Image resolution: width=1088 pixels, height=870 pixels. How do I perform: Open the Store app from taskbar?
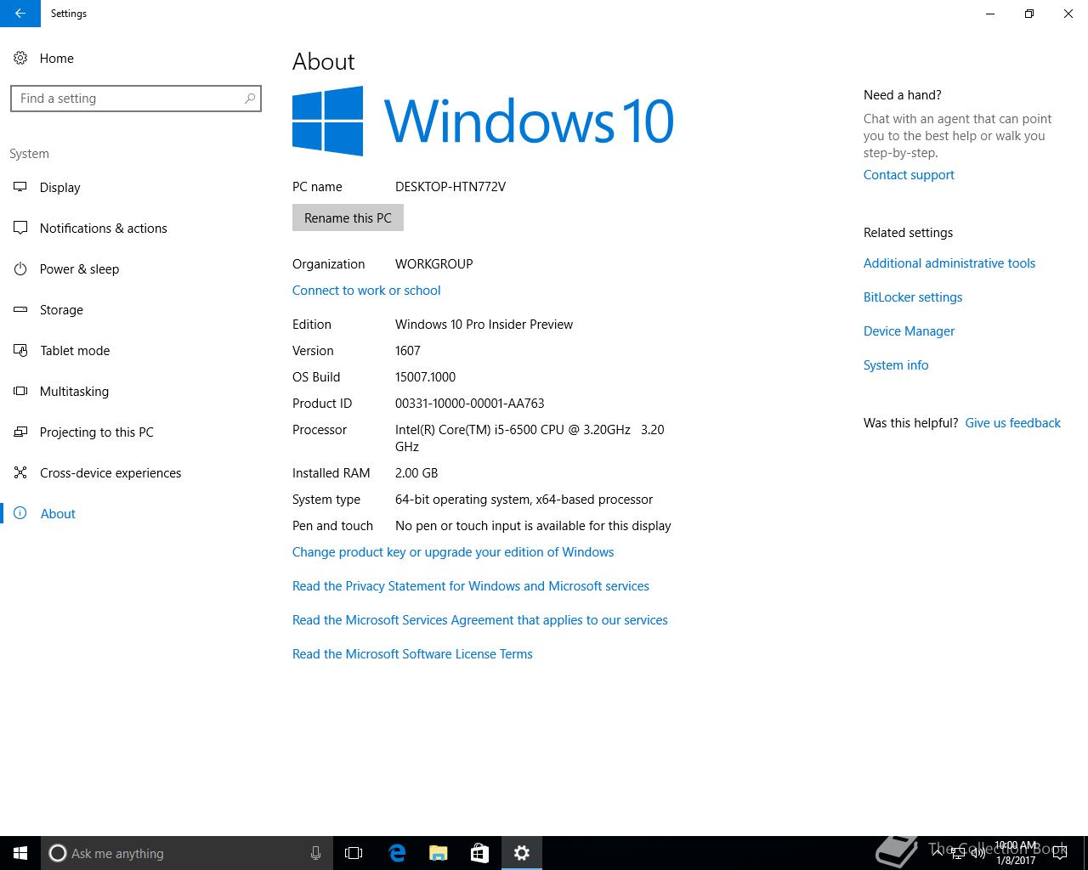(479, 853)
